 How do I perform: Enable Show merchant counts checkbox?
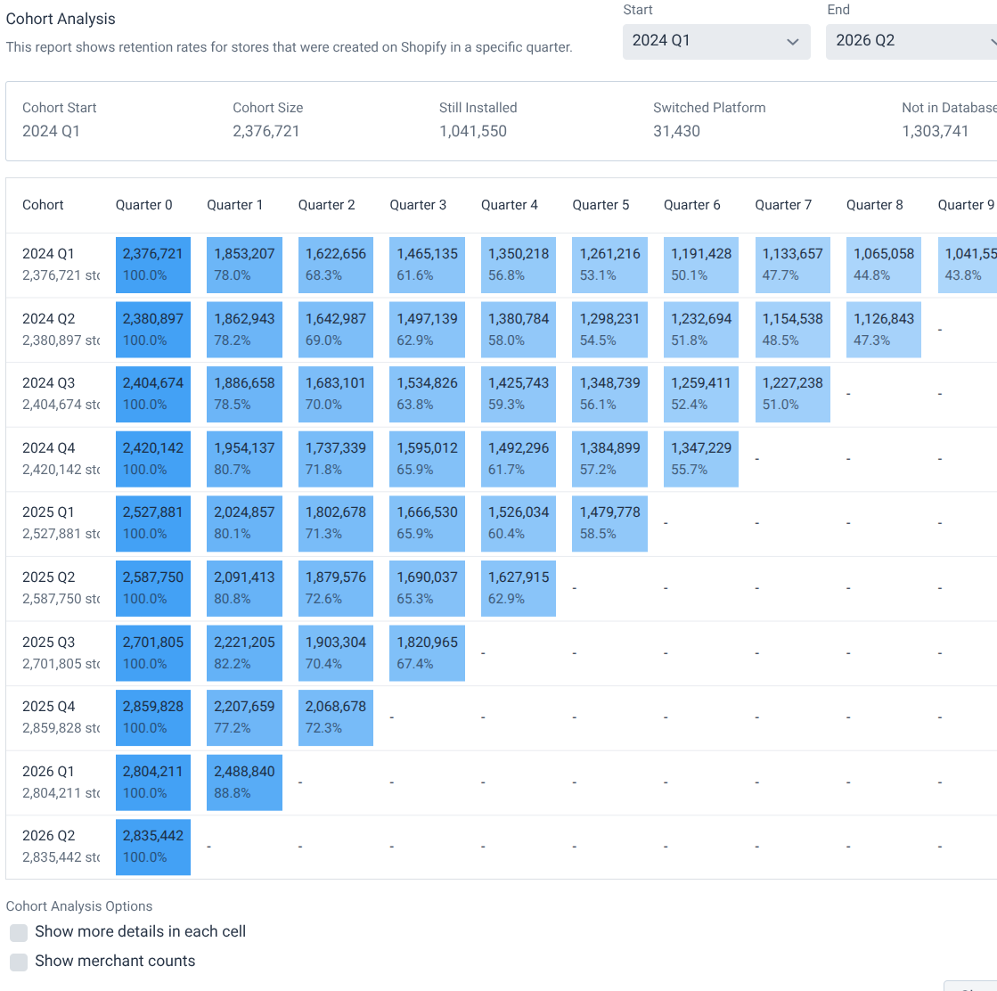pyautogui.click(x=19, y=962)
